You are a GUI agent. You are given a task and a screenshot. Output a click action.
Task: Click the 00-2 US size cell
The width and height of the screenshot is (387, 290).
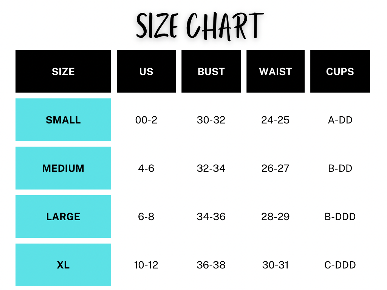coord(146,120)
